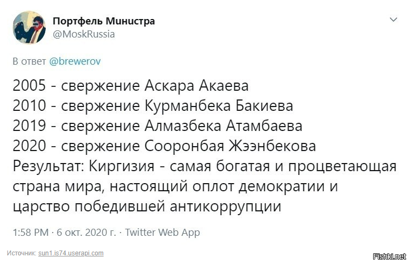Click the line about Аскара Акаева

tap(131, 85)
